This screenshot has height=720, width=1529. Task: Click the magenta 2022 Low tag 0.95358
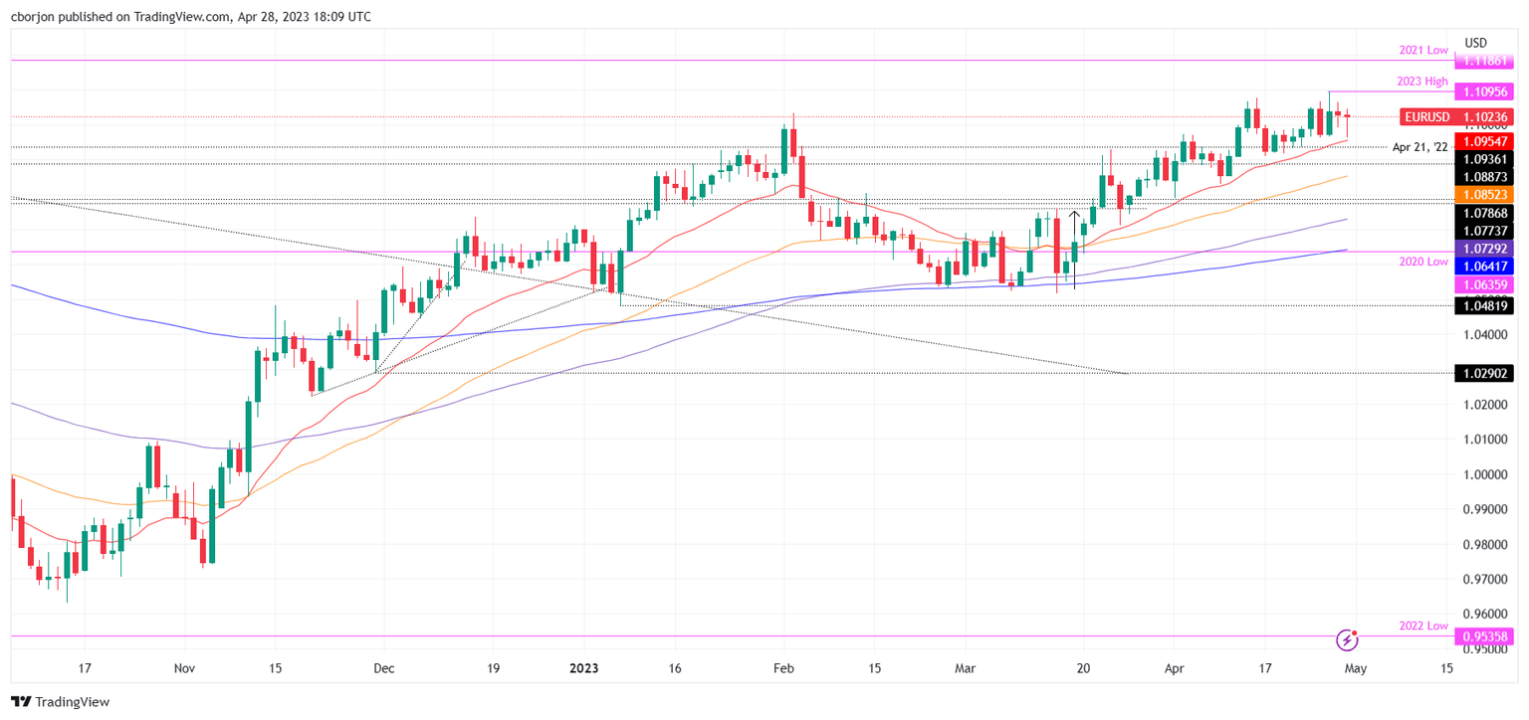coord(1484,636)
